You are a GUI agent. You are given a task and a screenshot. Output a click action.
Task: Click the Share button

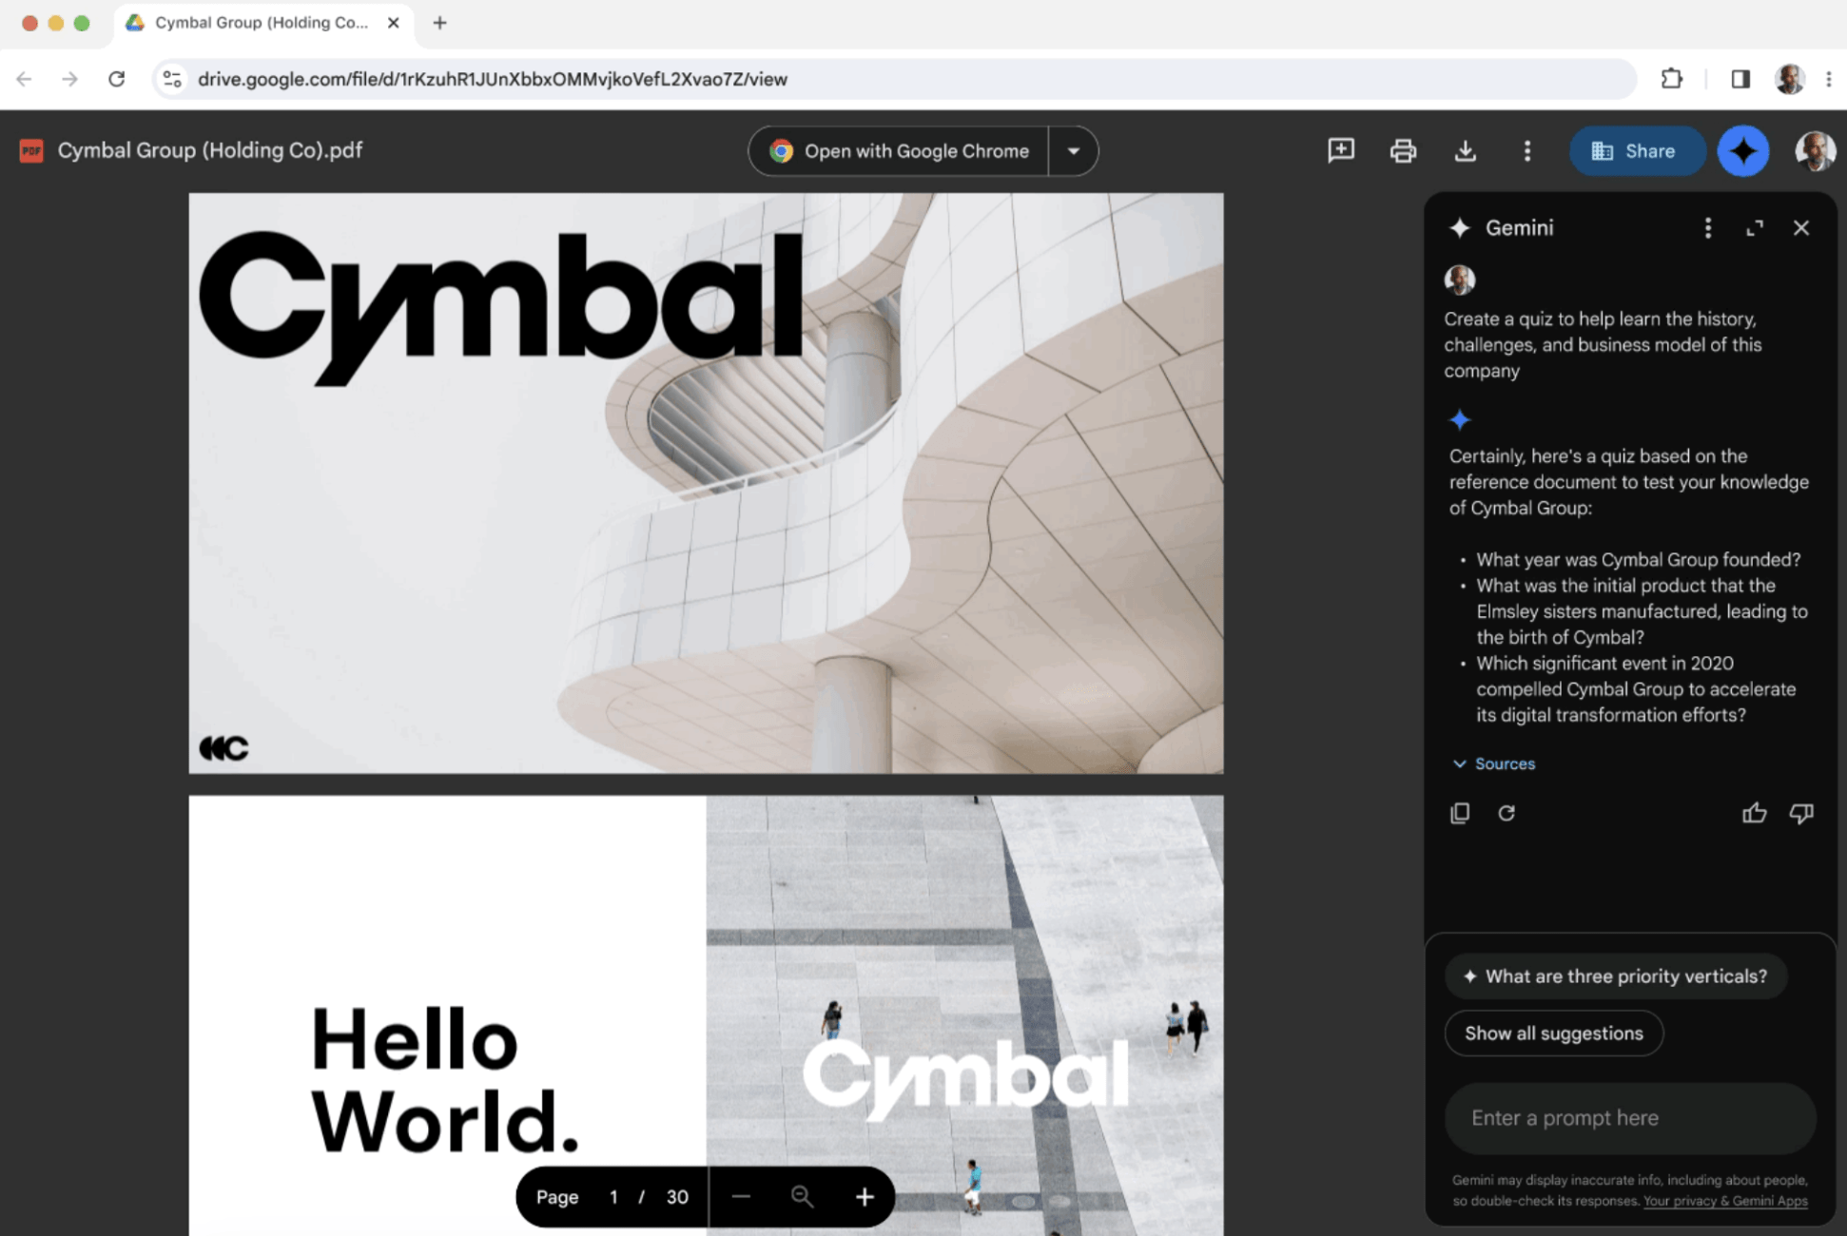[1636, 150]
